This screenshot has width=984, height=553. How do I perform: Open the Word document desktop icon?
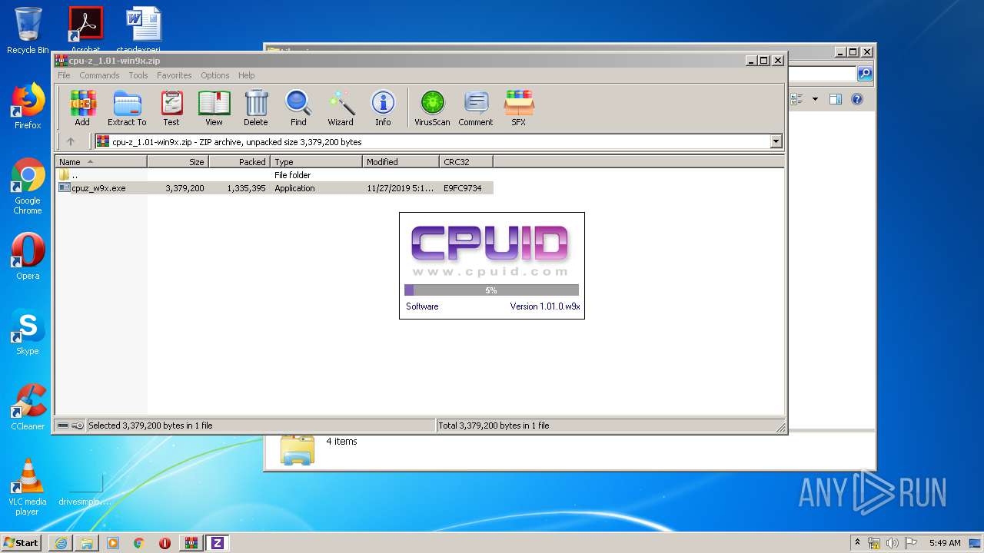(143, 31)
